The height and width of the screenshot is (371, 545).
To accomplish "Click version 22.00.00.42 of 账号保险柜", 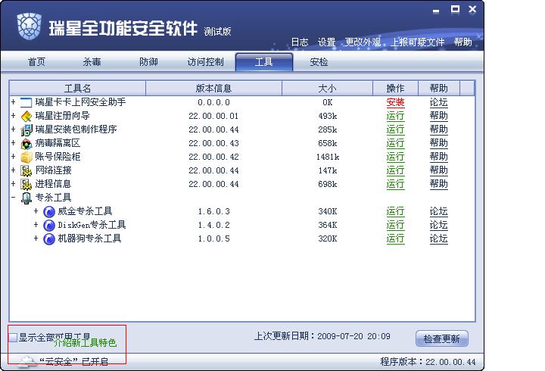I will tap(213, 157).
